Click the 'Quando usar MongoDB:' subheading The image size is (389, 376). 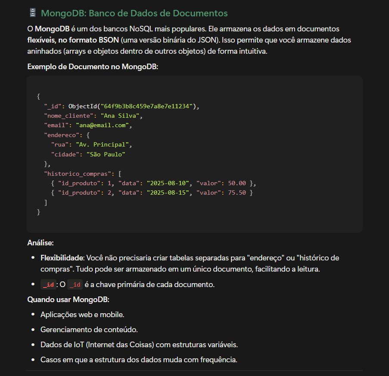click(68, 300)
